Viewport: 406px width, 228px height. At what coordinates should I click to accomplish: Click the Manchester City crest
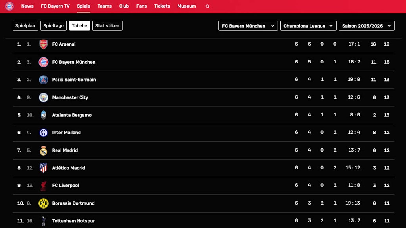point(44,97)
